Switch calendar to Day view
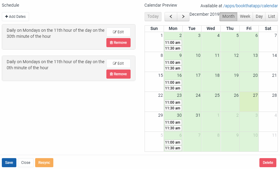The image size is (280, 169). pyautogui.click(x=259, y=17)
